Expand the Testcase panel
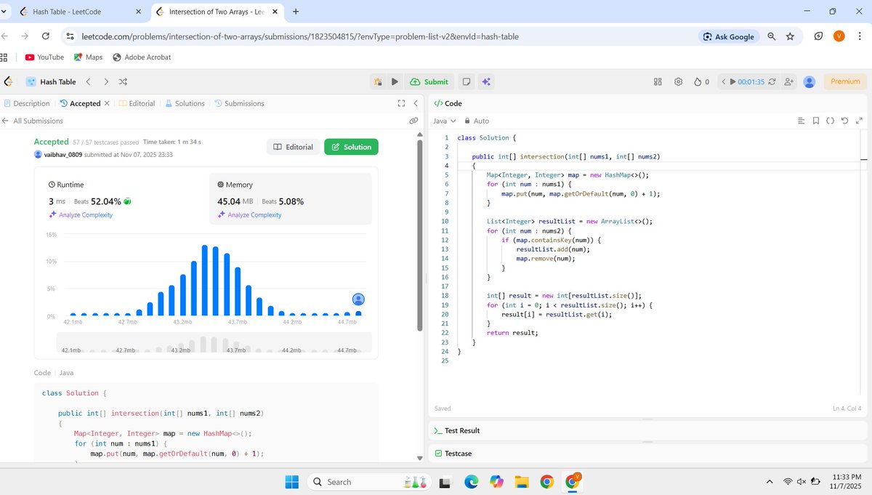This screenshot has height=495, width=872. [x=453, y=453]
